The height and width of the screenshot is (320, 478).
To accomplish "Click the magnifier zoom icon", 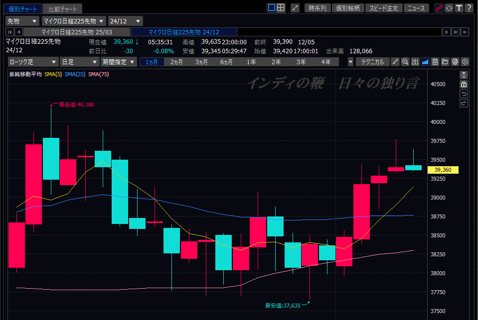I will [x=405, y=62].
